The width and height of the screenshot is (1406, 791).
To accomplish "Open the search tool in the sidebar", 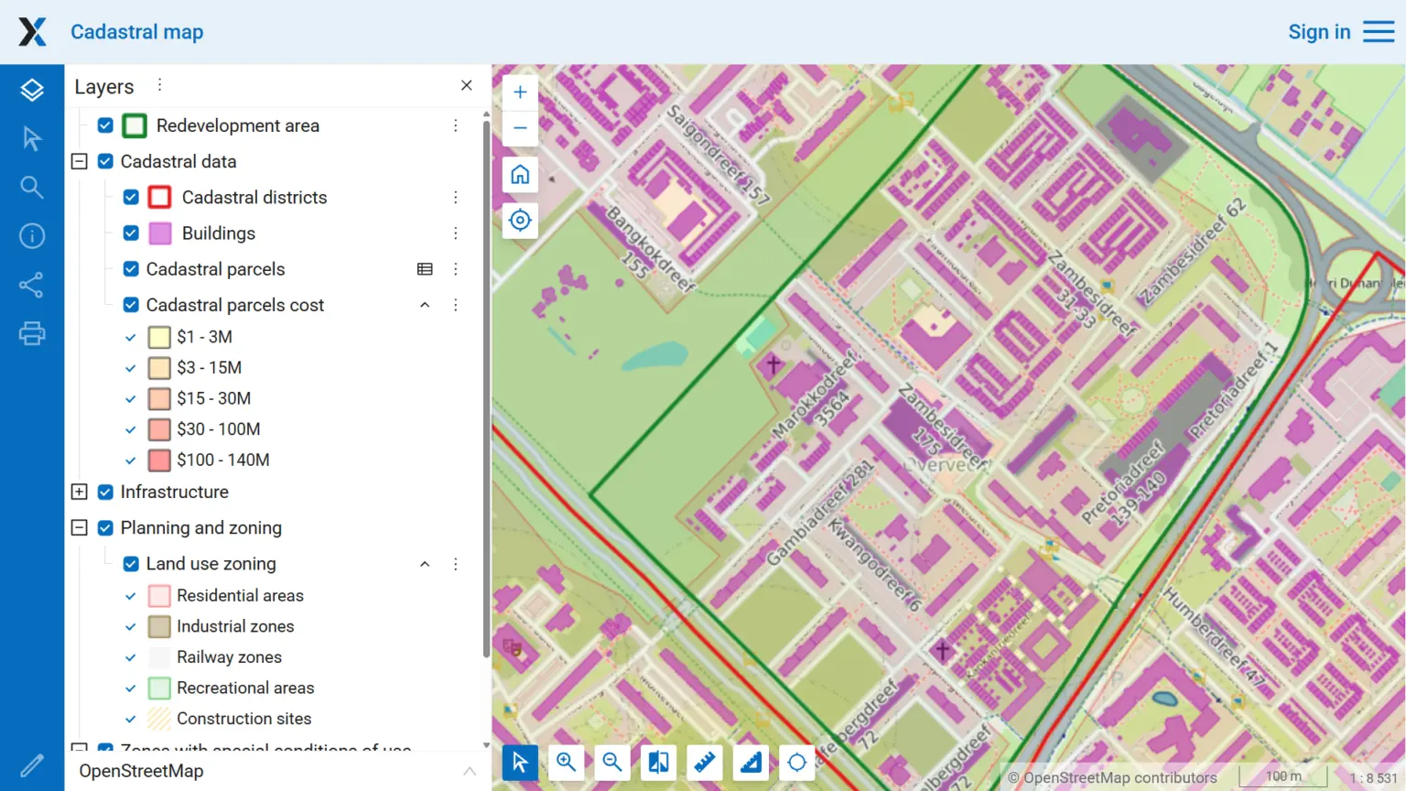I will coord(32,188).
